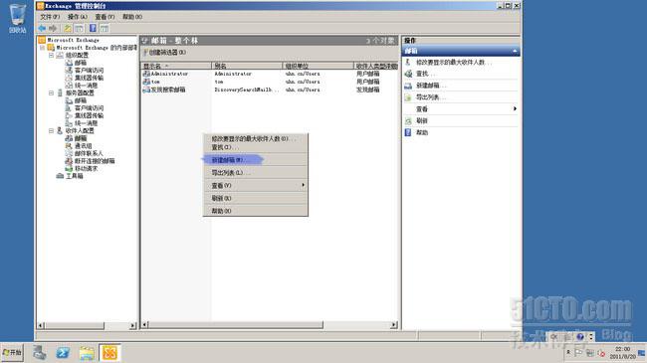
Task: Select the 邮箱 node under 服务器配置
Action: click(x=81, y=100)
